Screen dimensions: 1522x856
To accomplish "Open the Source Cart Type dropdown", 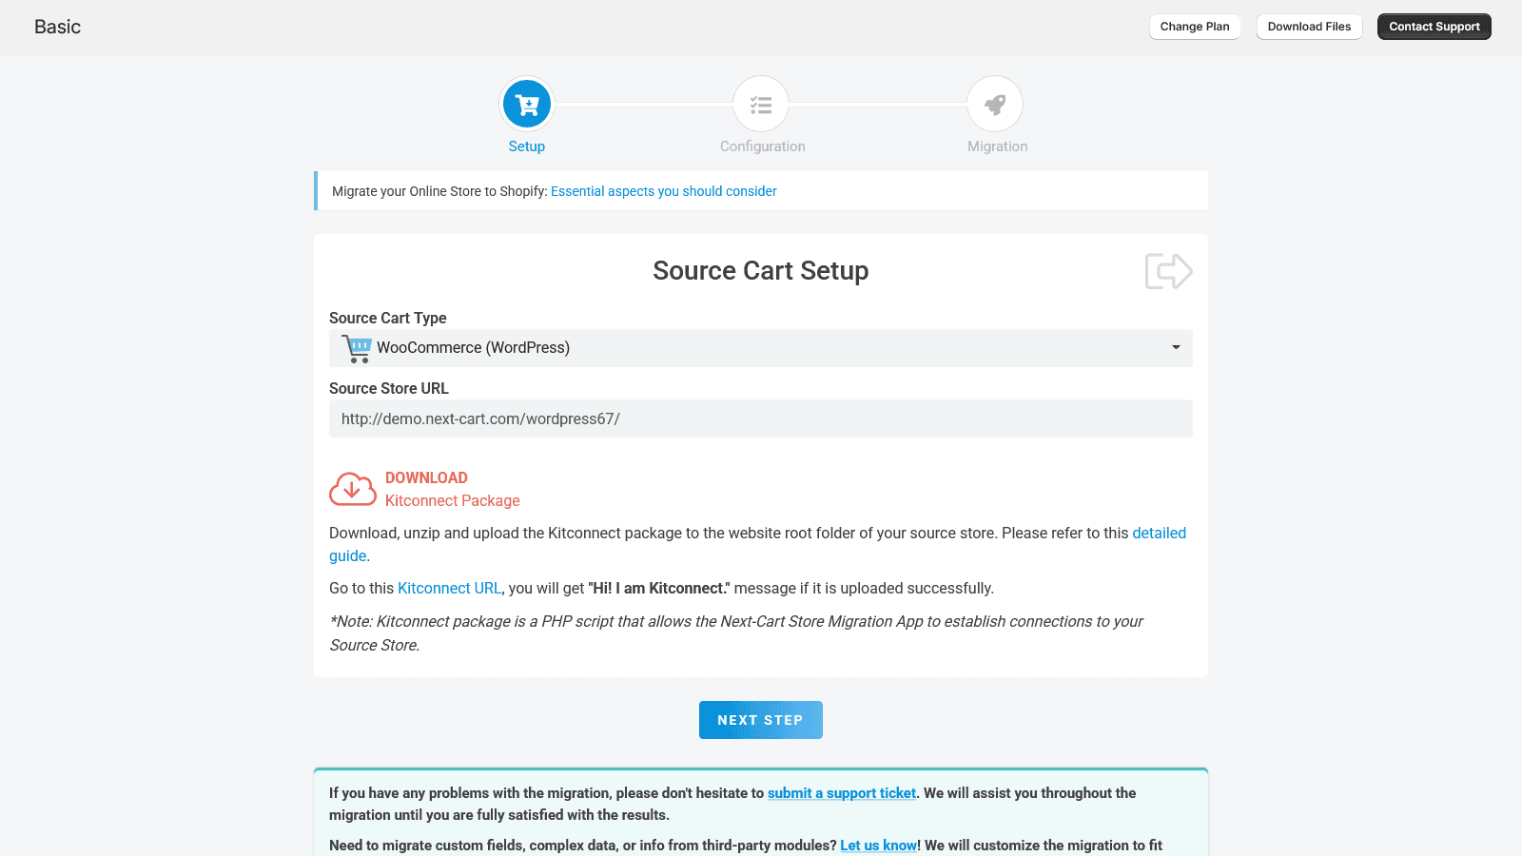I will pos(761,348).
